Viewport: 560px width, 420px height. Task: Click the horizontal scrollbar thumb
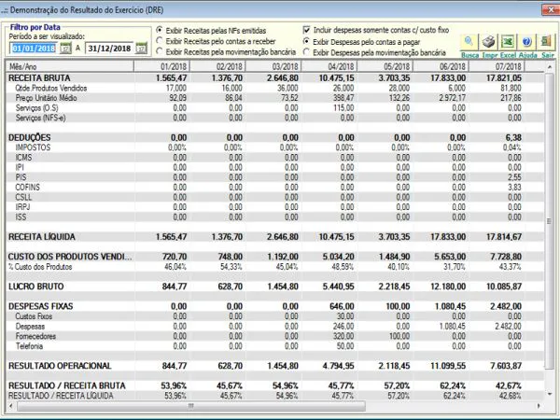tap(191, 406)
